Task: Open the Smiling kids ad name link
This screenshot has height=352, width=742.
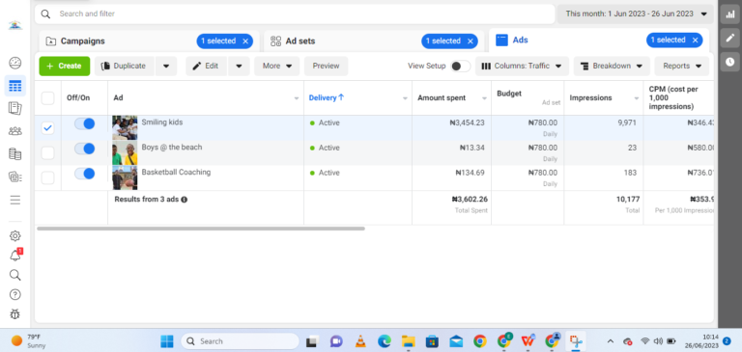Action: (162, 122)
